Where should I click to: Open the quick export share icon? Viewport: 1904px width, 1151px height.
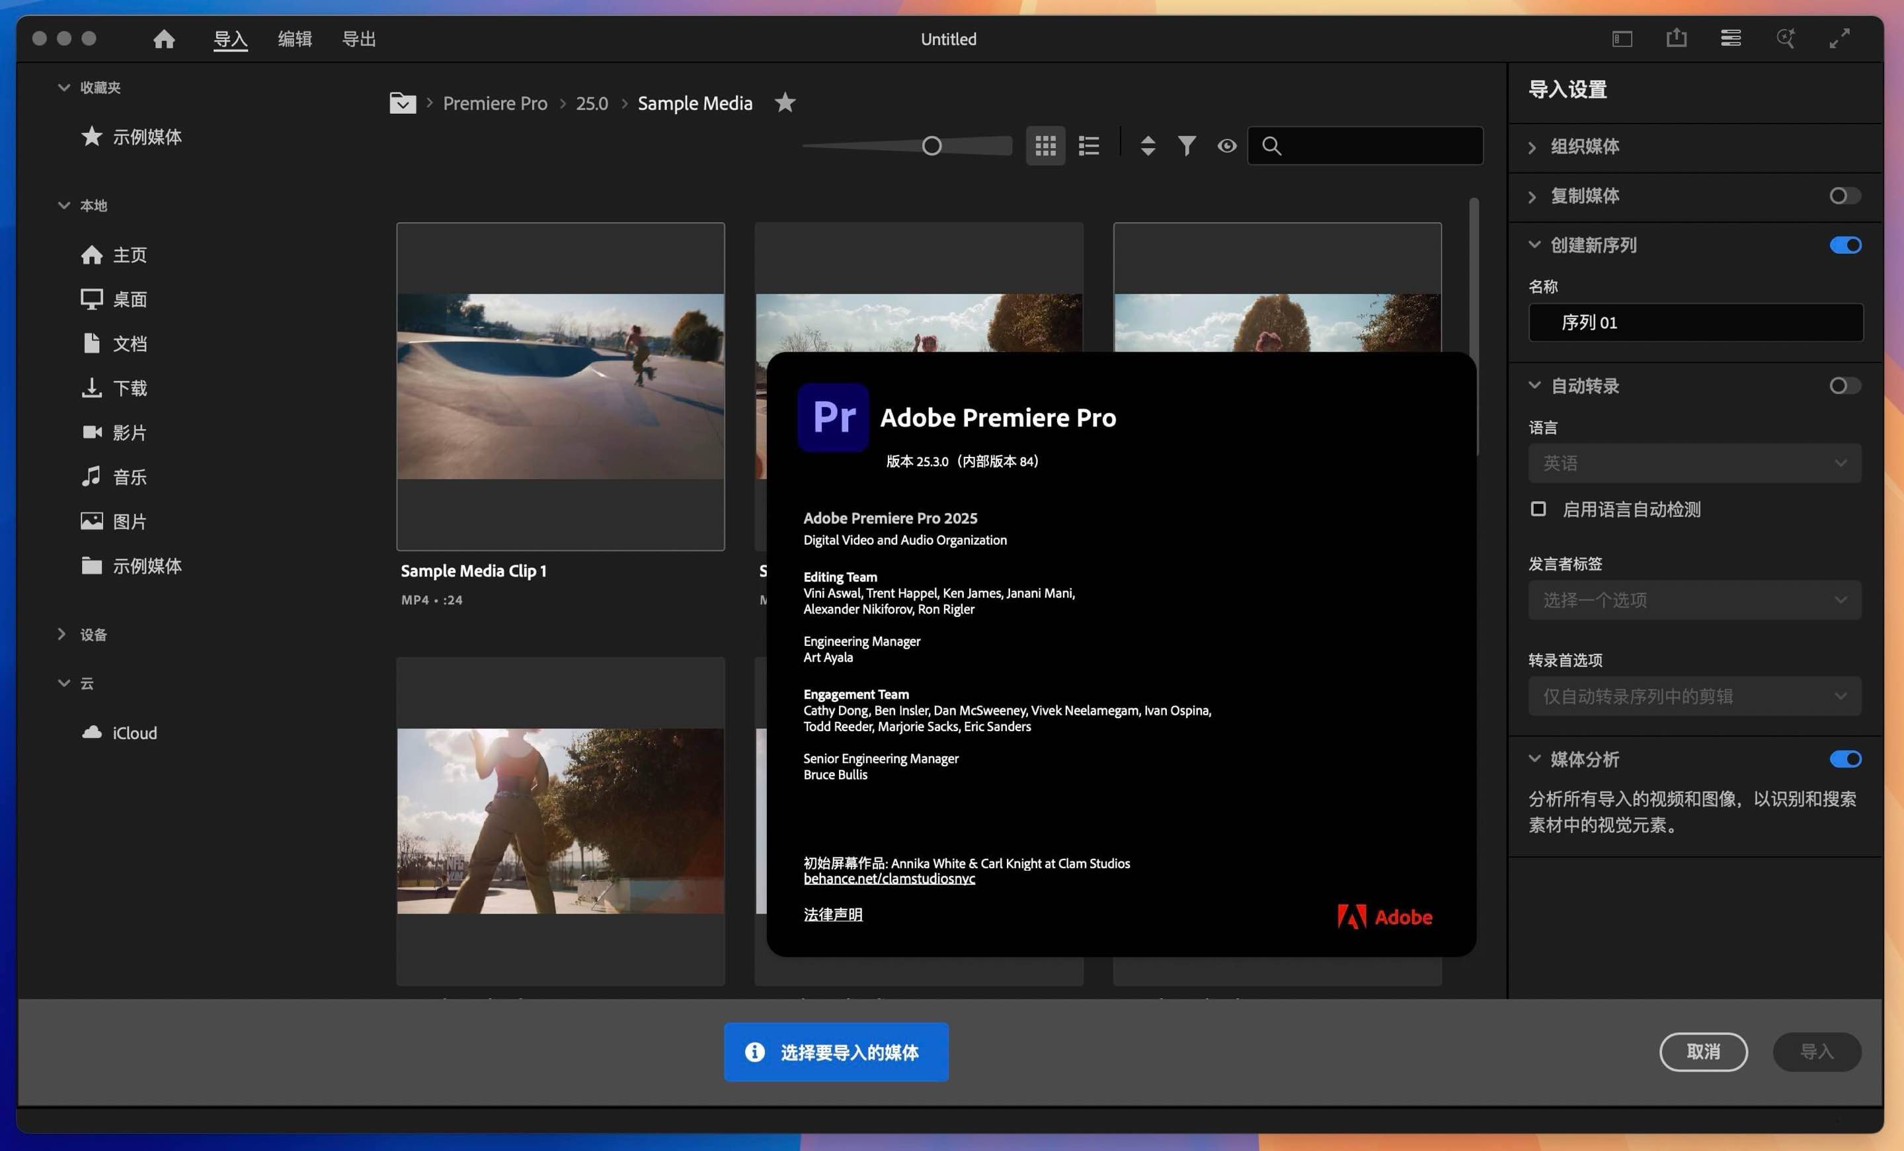pos(1676,38)
